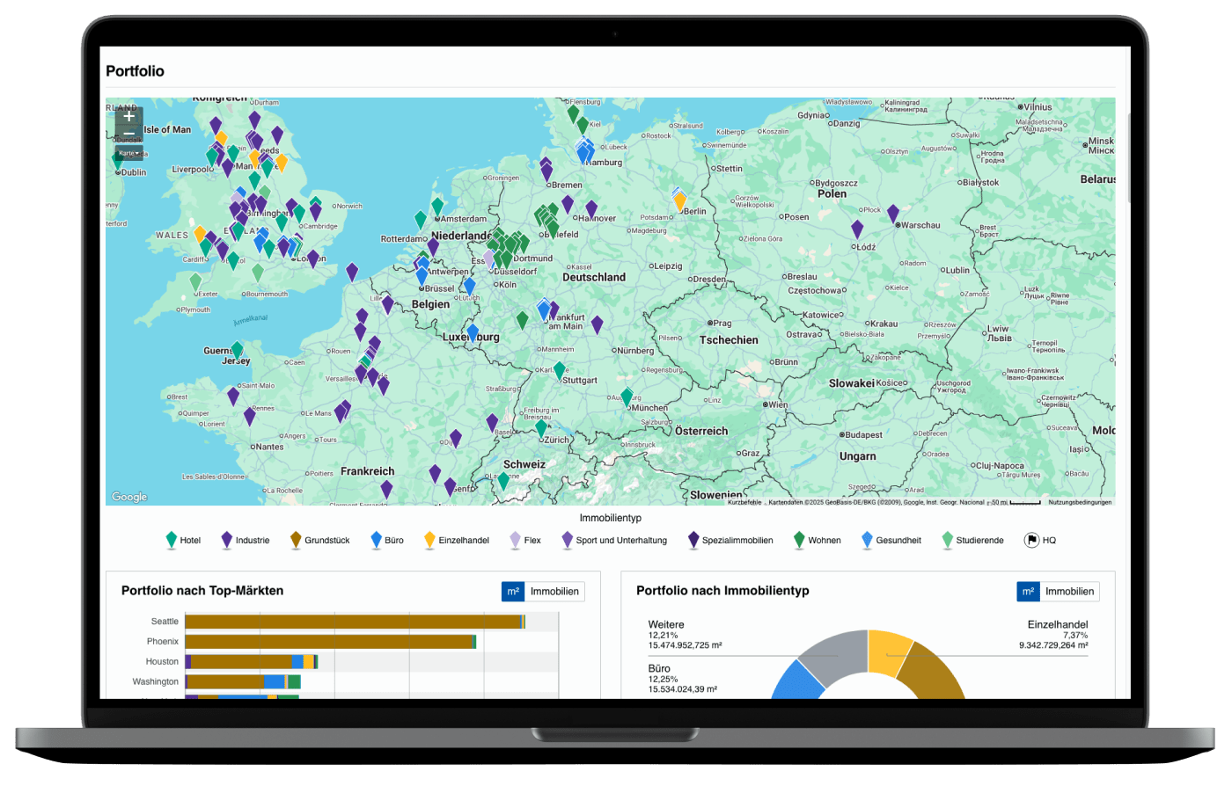Click the Kurzbefehle link on map

pyautogui.click(x=744, y=503)
